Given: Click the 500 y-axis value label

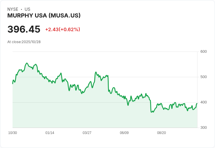Looking at the screenshot, I should coord(204,77).
